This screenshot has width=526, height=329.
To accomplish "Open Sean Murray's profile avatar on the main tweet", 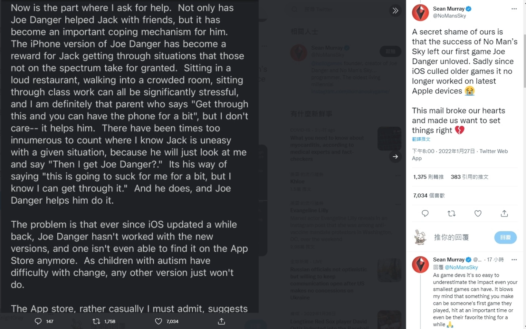I will point(420,12).
